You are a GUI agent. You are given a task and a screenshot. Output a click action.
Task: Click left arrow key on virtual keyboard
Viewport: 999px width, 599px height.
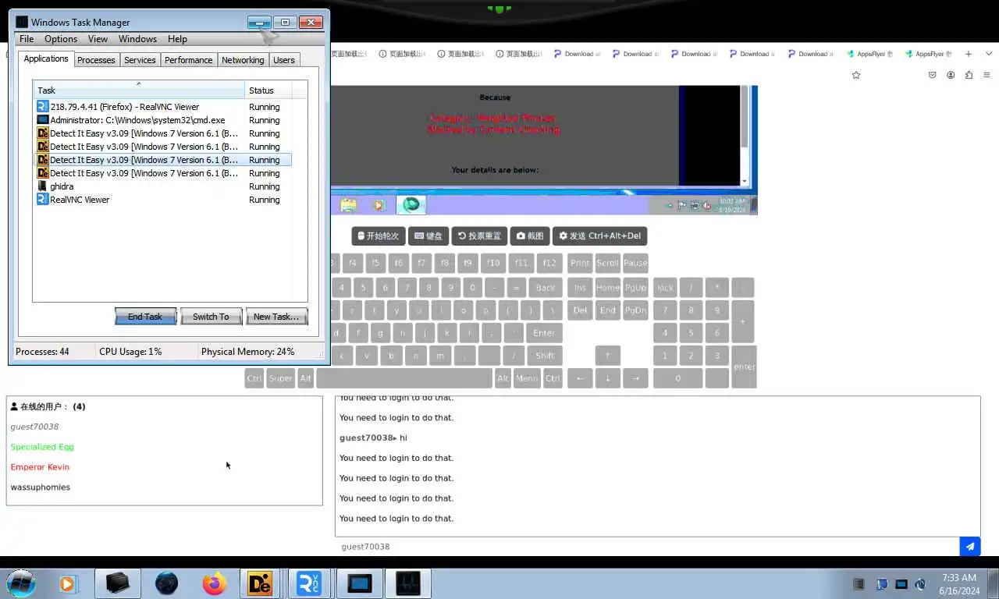click(x=579, y=378)
